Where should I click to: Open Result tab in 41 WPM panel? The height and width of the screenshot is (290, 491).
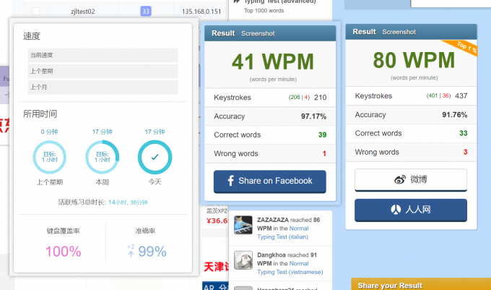click(x=223, y=33)
